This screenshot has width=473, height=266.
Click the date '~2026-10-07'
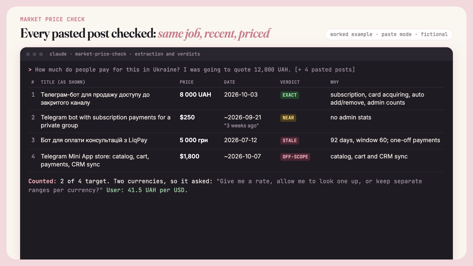pos(242,156)
